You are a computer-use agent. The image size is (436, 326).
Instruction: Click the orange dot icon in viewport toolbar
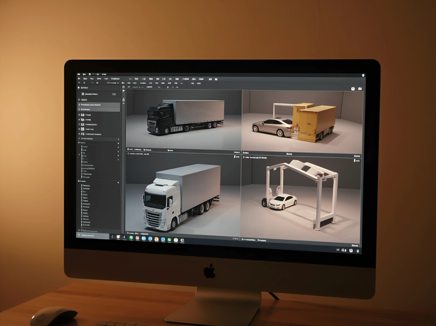tap(168, 87)
